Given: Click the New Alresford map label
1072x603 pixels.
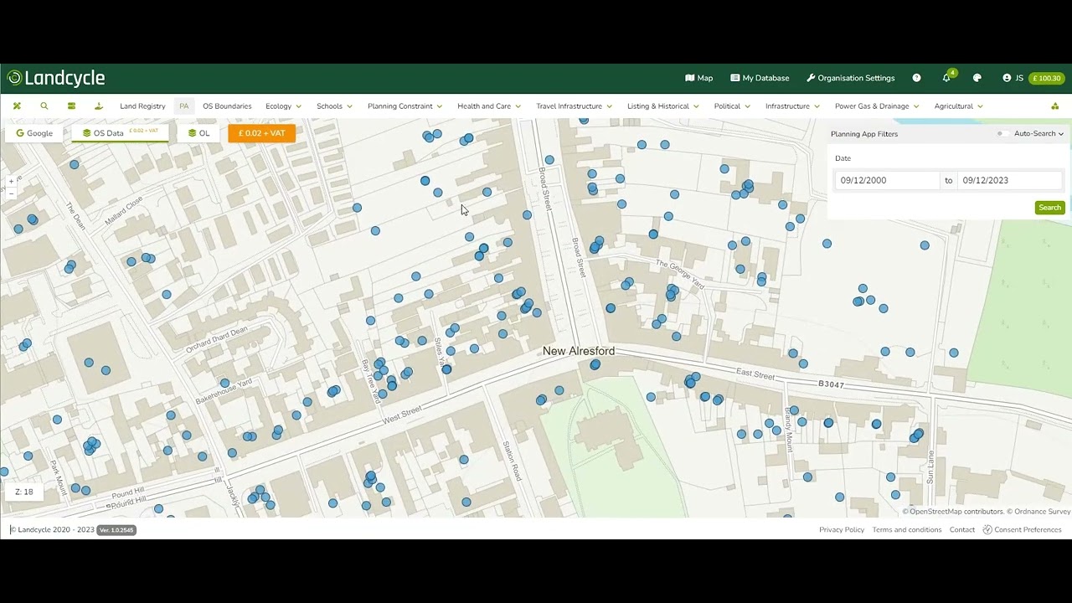Looking at the screenshot, I should coord(579,351).
